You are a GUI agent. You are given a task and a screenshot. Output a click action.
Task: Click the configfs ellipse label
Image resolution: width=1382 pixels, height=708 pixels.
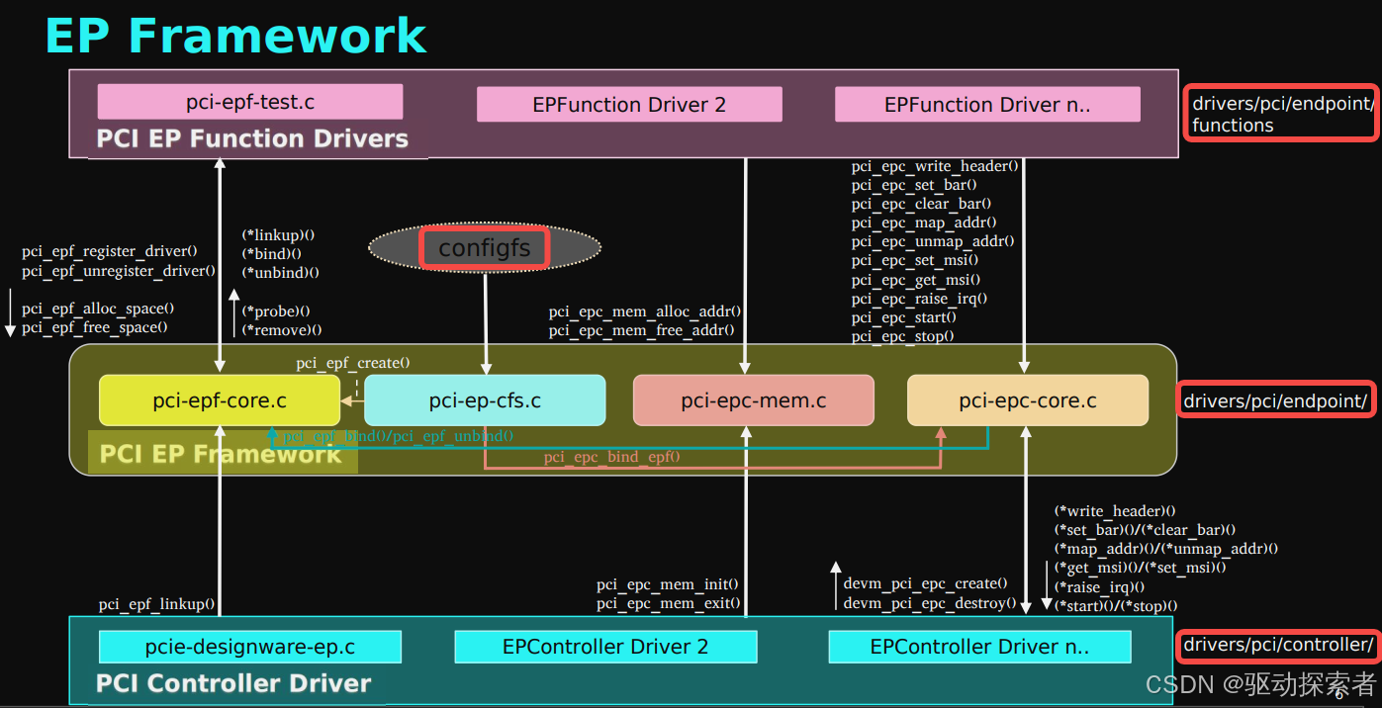pyautogui.click(x=485, y=247)
